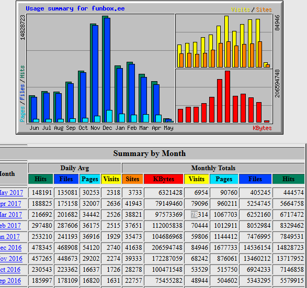Click the Sites legend label in chart

pyautogui.click(x=264, y=9)
